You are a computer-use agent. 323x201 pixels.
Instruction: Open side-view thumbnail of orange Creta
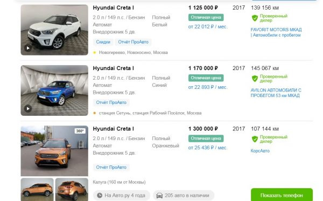pos(37,189)
